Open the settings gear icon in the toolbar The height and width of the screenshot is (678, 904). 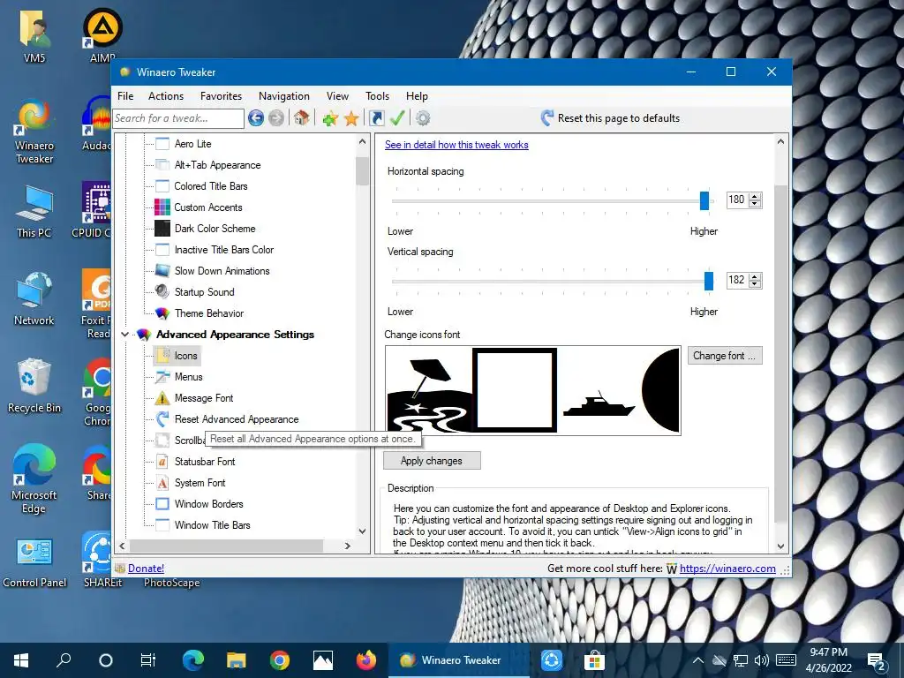click(423, 118)
